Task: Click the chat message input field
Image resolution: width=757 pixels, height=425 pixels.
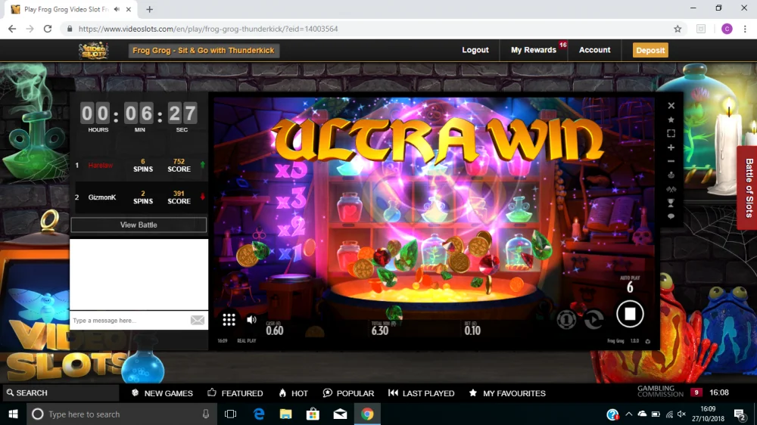Action: click(129, 321)
